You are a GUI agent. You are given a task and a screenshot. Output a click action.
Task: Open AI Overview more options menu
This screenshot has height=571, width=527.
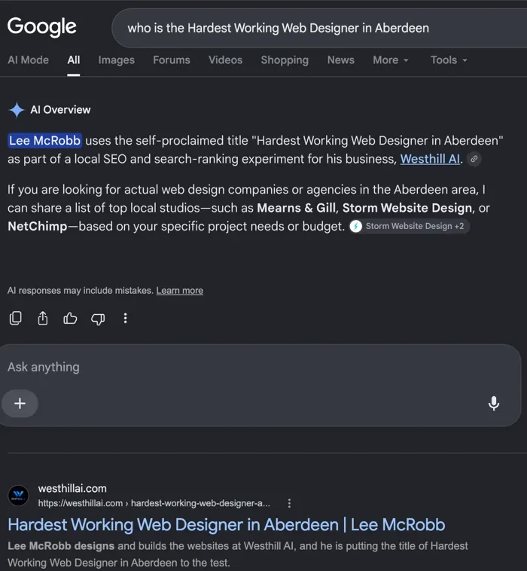click(125, 319)
